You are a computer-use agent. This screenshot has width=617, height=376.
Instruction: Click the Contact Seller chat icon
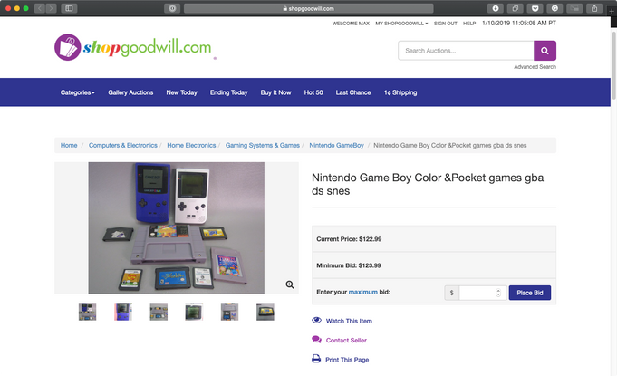316,340
